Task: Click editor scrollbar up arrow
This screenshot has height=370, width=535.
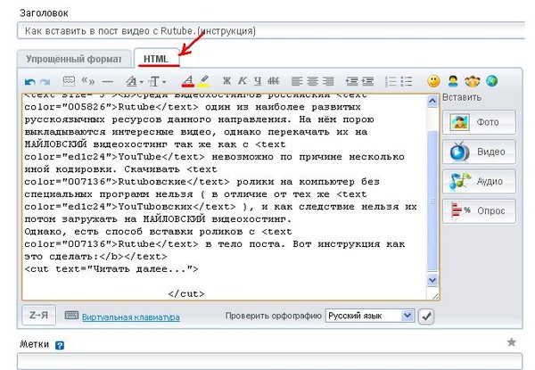Action: (432, 101)
